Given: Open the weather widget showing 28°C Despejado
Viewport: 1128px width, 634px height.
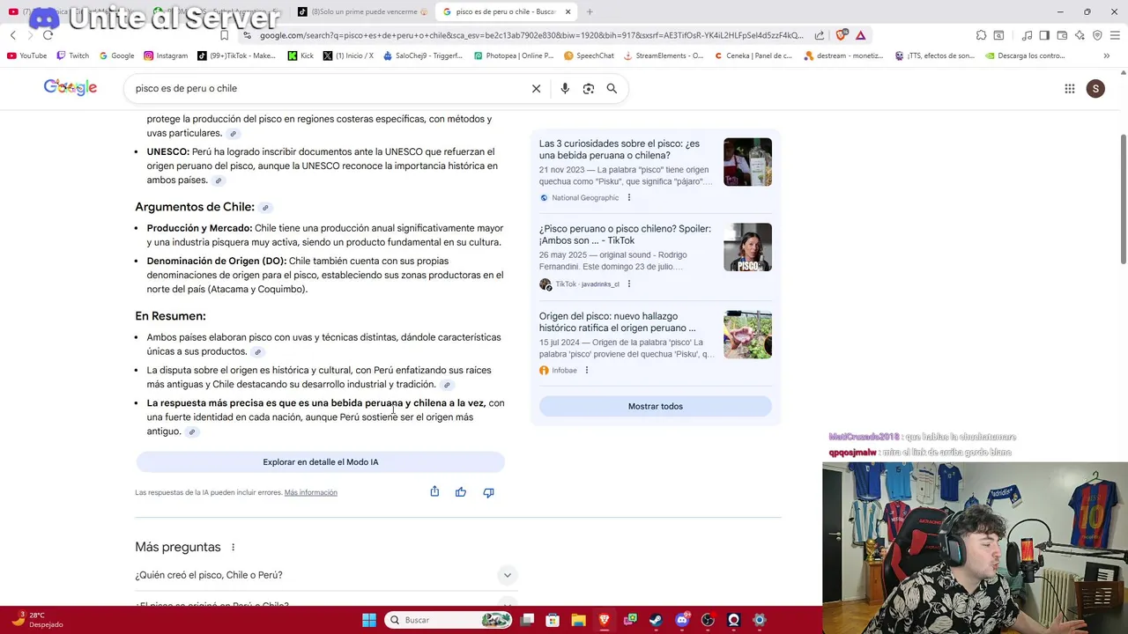Looking at the screenshot, I should [37, 620].
